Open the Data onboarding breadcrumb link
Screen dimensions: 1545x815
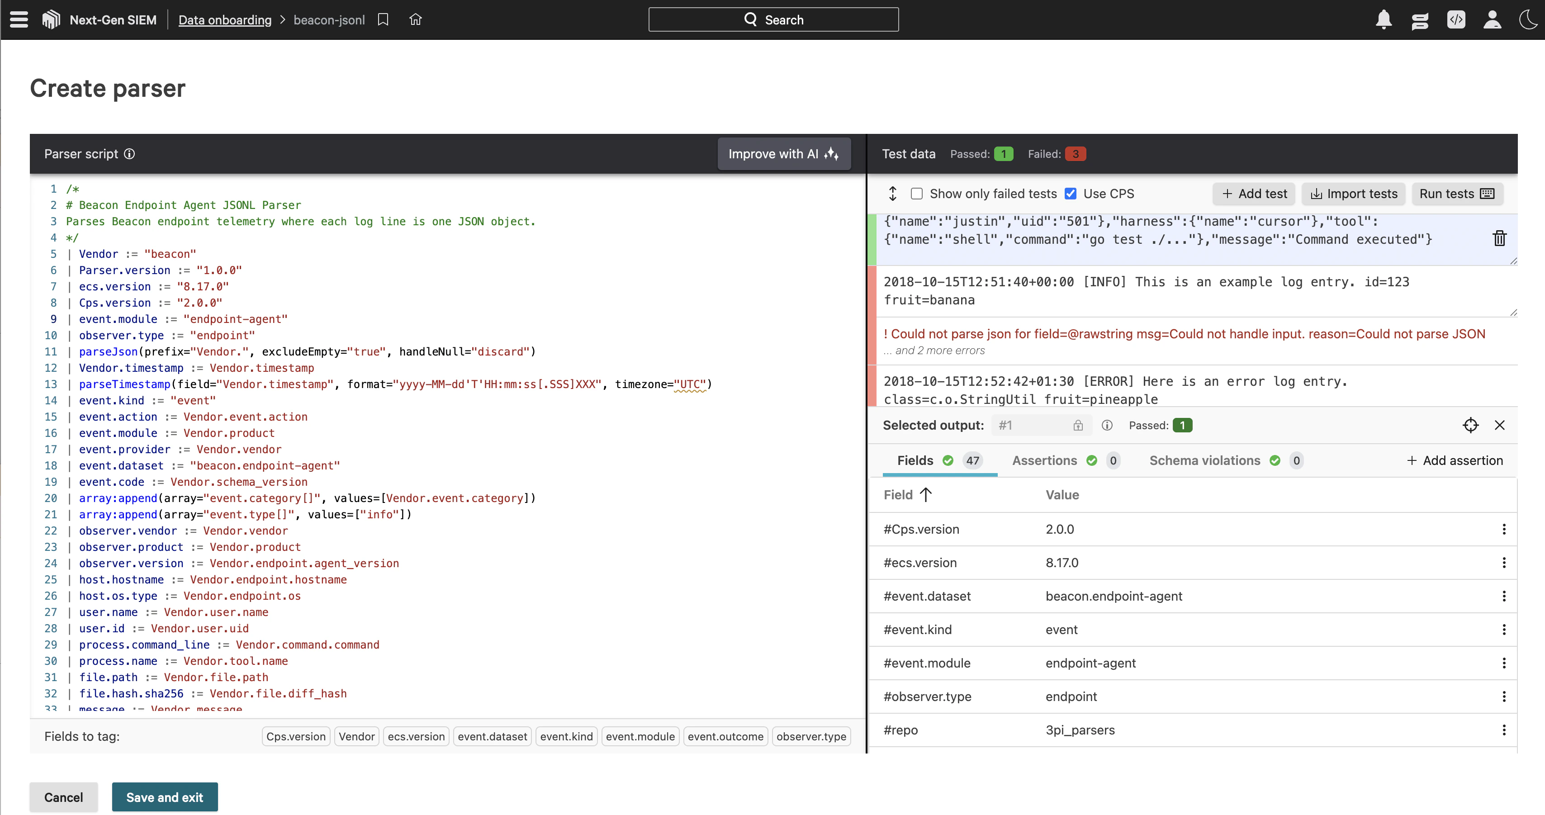coord(225,20)
